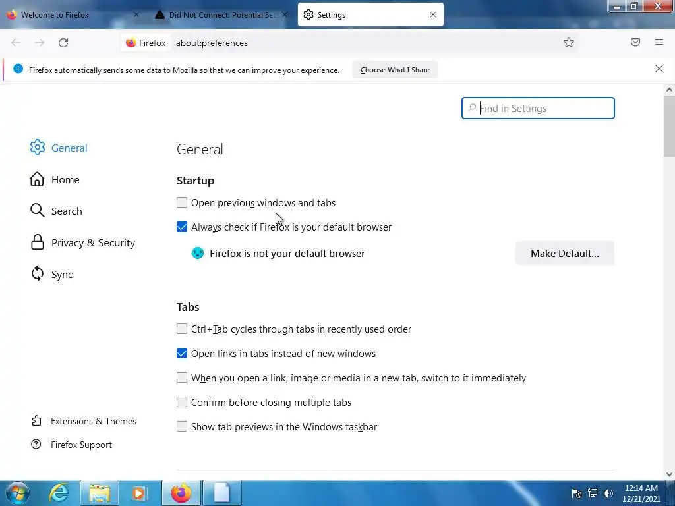Open the Privacy & Security settings category
The height and width of the screenshot is (506, 675).
[93, 242]
